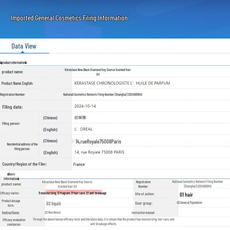Click the site of action value 01 hair
This screenshot has width=230, height=230.
(186, 195)
